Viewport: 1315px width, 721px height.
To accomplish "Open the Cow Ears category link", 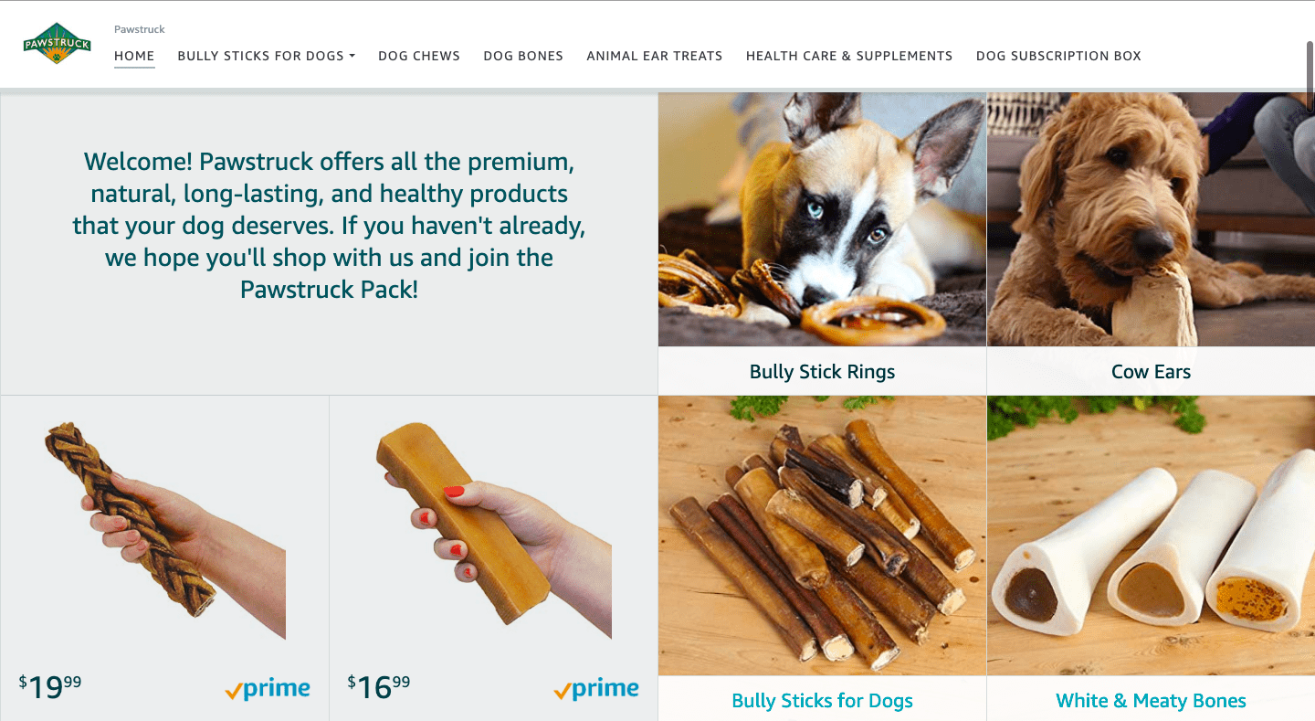I will [1151, 372].
